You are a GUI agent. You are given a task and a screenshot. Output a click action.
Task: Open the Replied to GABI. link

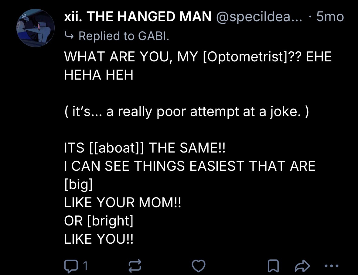(124, 36)
